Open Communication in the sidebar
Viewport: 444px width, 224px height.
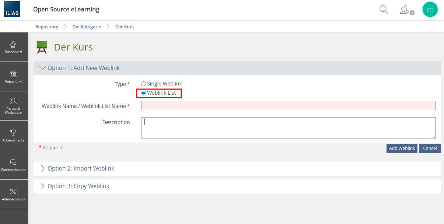(x=13, y=165)
